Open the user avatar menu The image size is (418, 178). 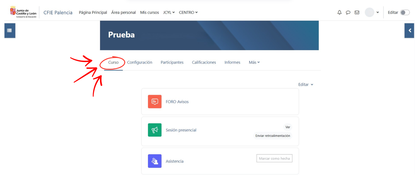(372, 12)
